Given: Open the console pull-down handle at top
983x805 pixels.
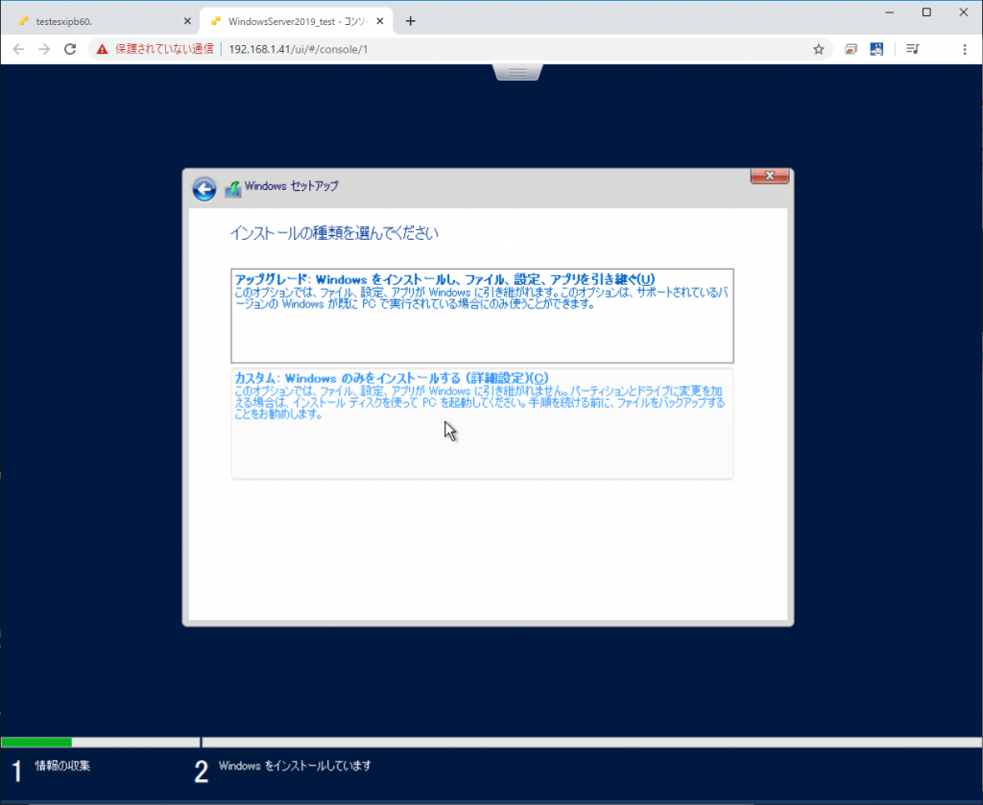Looking at the screenshot, I should tap(517, 73).
